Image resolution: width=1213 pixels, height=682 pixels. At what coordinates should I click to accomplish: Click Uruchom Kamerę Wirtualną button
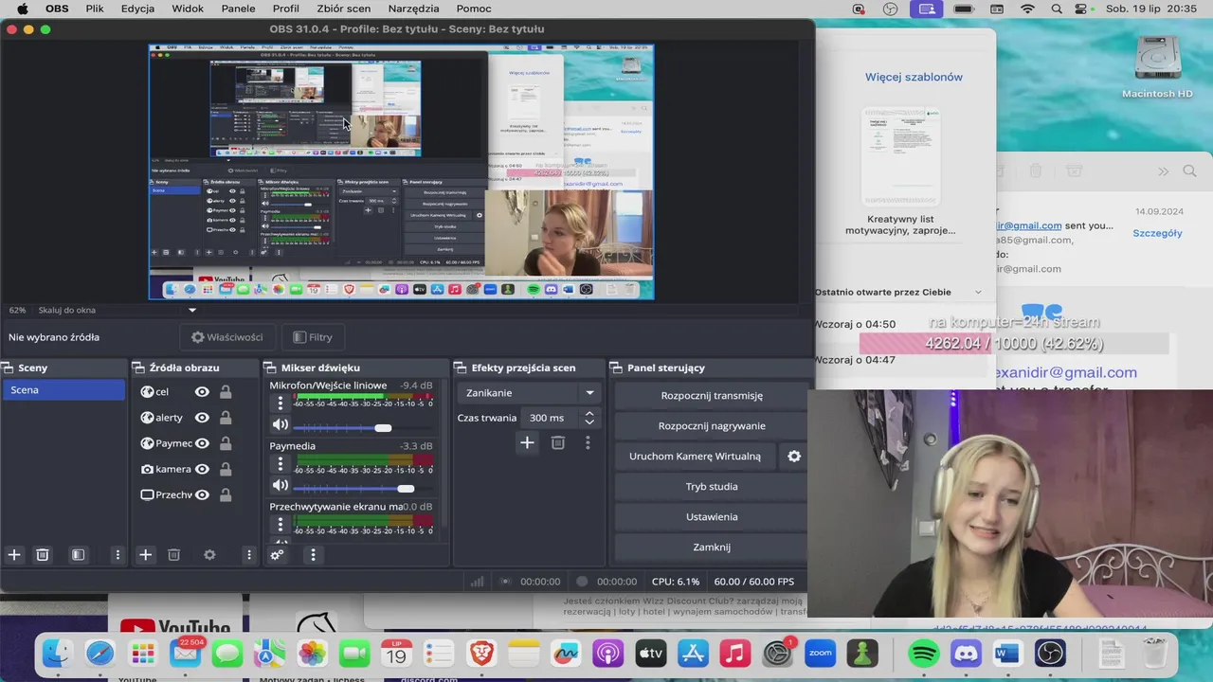pyautogui.click(x=695, y=457)
